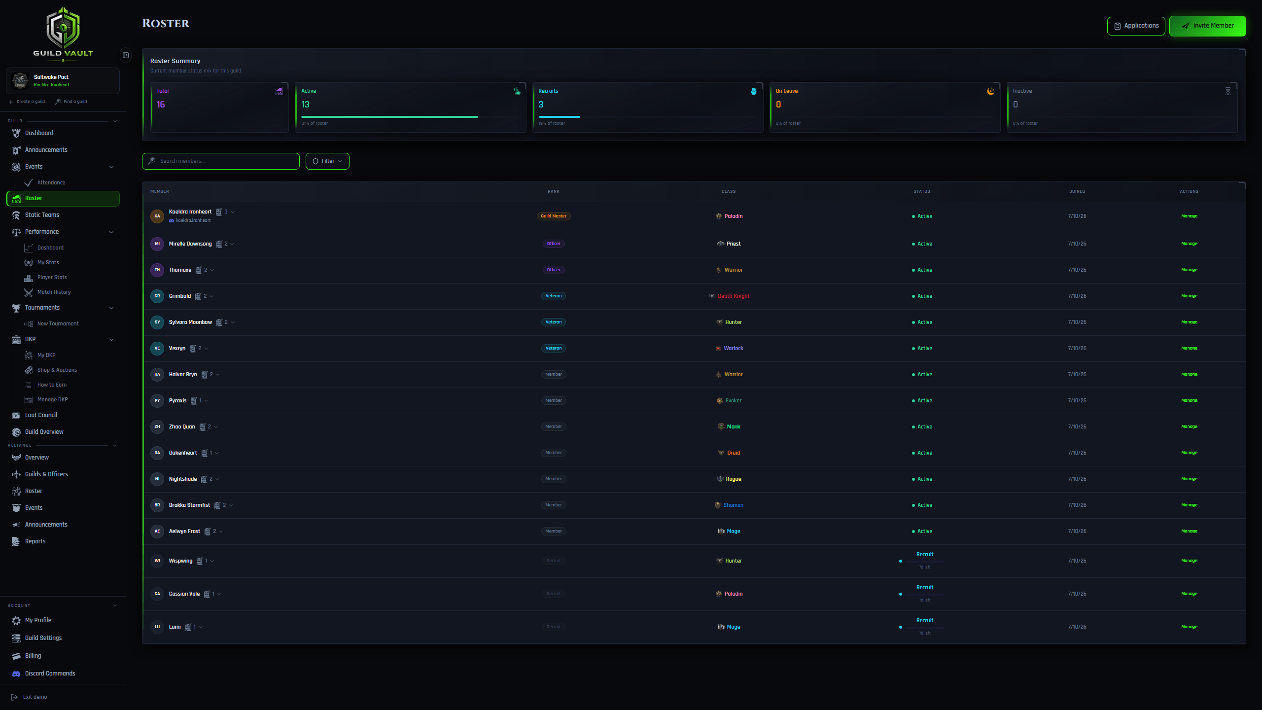
Task: Open guild Announcements page
Action: 63,150
